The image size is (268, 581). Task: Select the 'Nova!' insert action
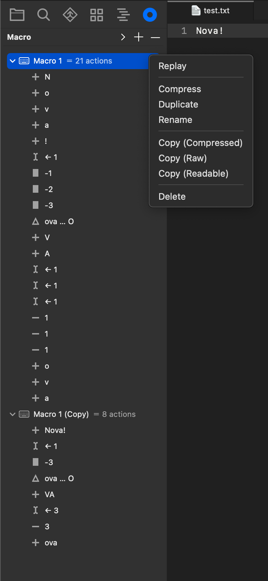(55, 430)
